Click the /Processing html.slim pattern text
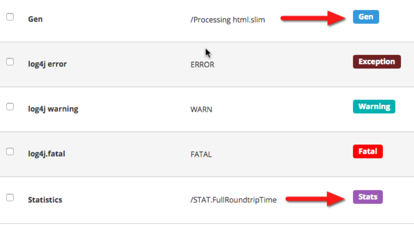 228,20
